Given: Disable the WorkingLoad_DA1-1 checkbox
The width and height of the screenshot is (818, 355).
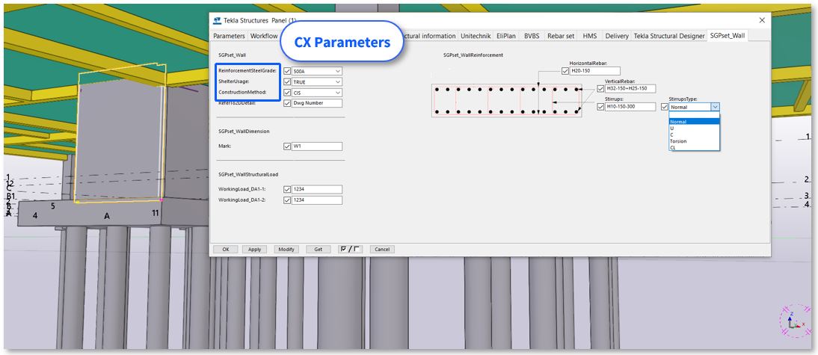Looking at the screenshot, I should [x=287, y=189].
